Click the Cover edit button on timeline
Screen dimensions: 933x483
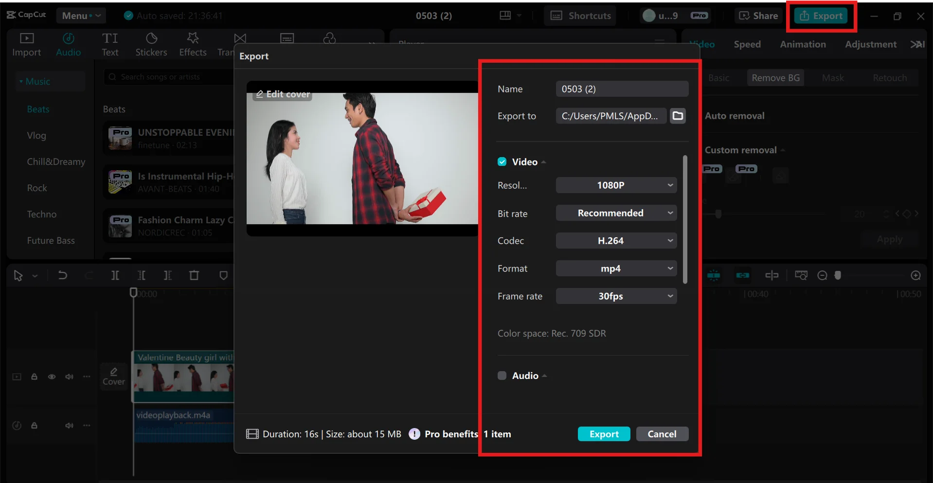114,376
